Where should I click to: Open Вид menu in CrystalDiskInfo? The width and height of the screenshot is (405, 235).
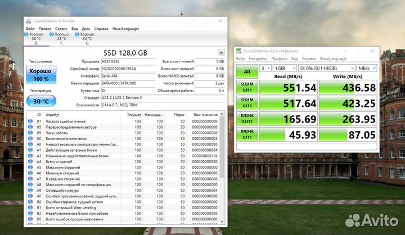click(x=74, y=29)
